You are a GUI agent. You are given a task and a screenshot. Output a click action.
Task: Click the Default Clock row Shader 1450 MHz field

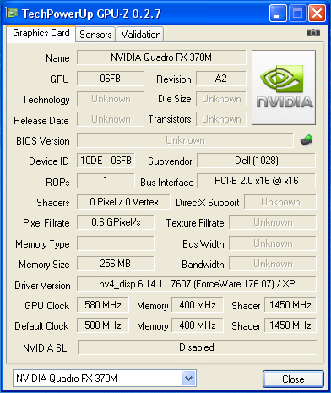[x=290, y=325]
